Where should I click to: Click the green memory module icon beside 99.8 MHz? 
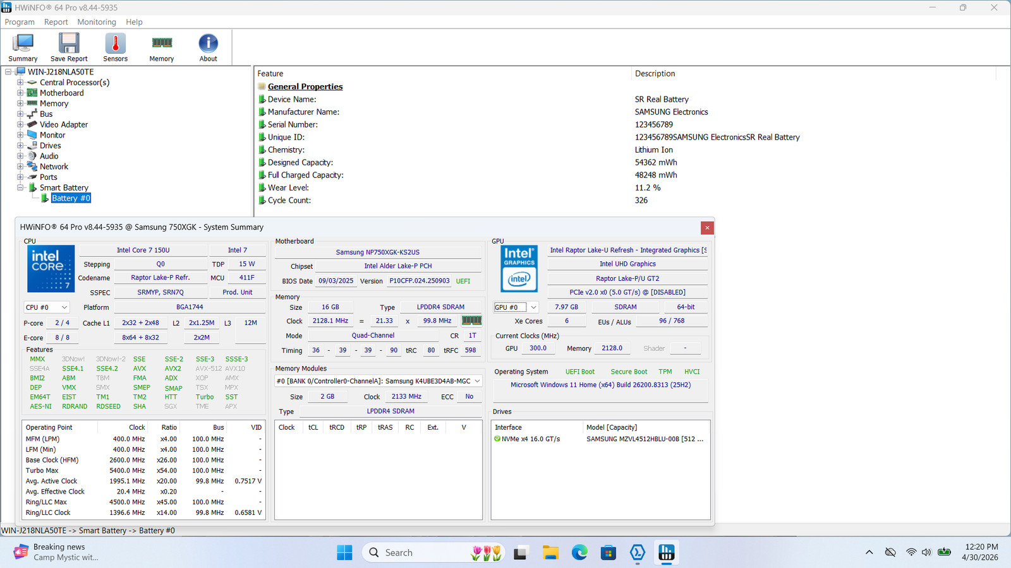pos(472,321)
